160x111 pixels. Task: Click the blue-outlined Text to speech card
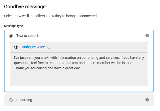point(79,61)
